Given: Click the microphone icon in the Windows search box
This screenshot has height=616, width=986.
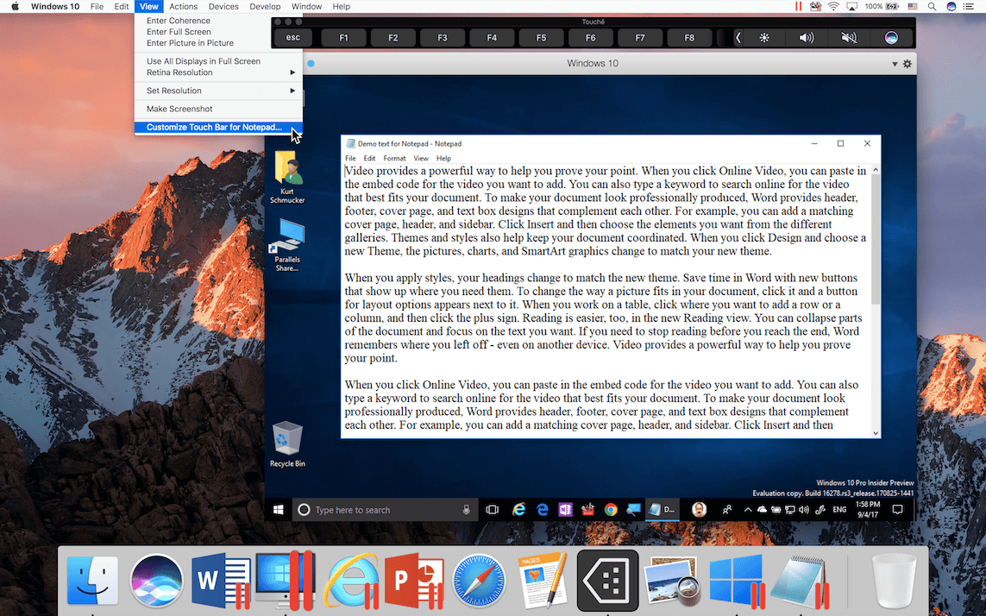Looking at the screenshot, I should coord(466,510).
